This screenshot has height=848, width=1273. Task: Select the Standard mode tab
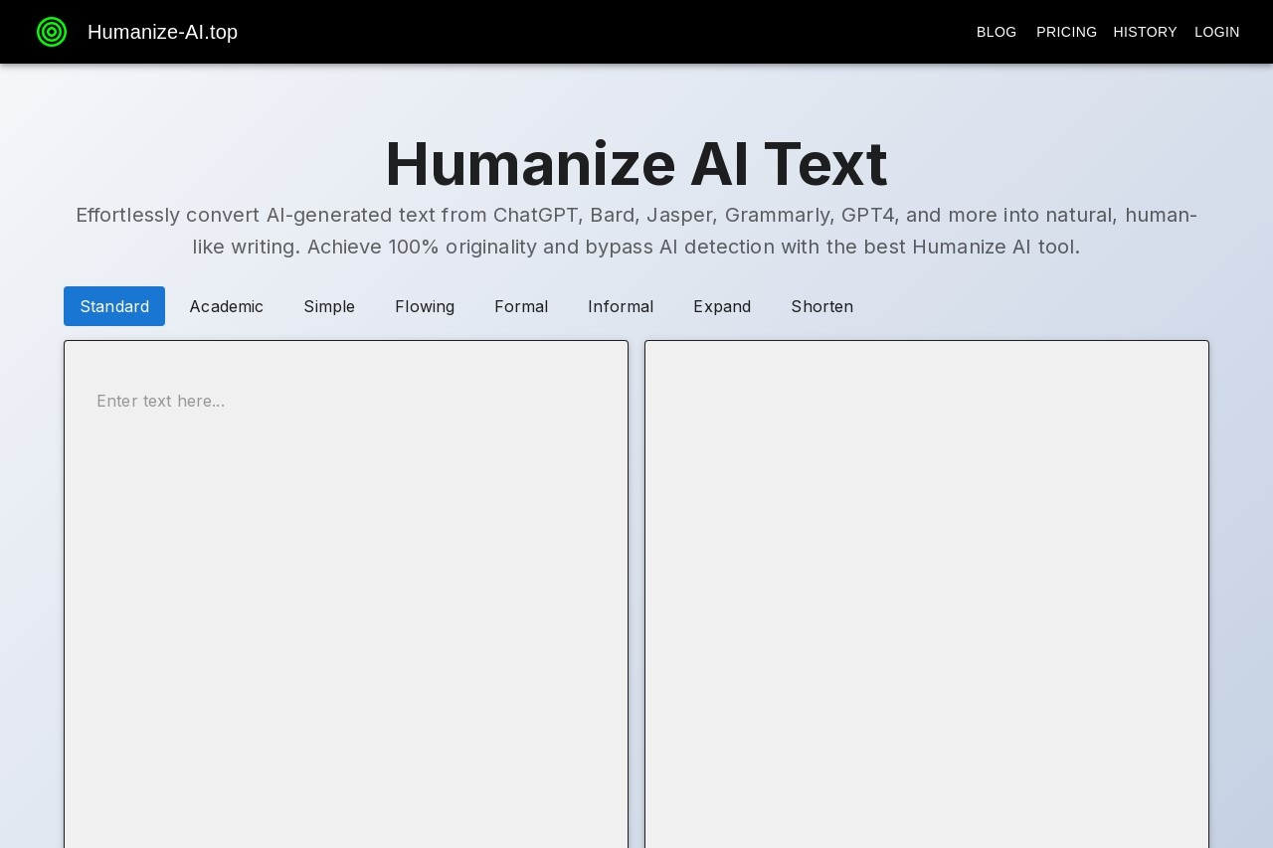(114, 306)
